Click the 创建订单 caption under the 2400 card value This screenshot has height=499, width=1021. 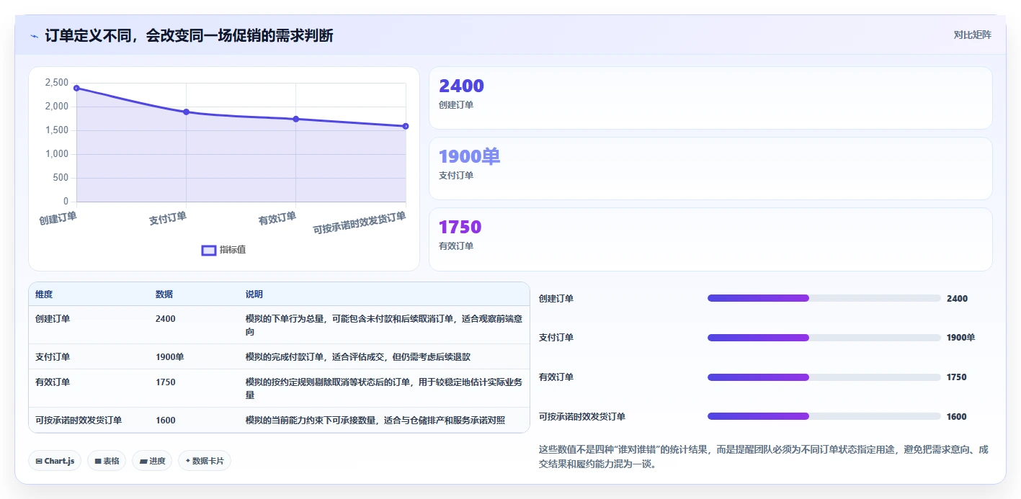pyautogui.click(x=456, y=105)
